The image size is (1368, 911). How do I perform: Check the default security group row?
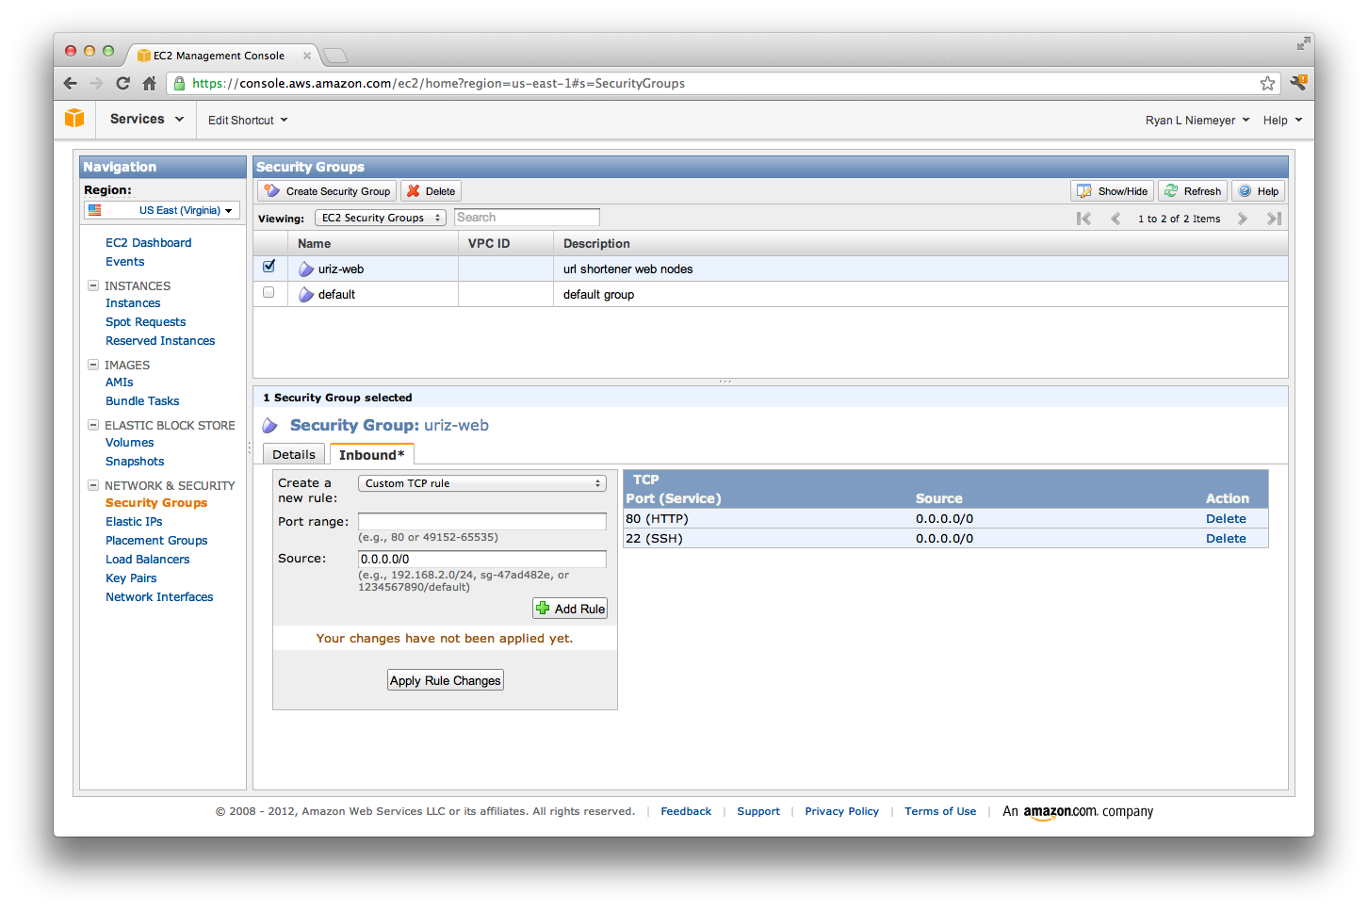[269, 293]
